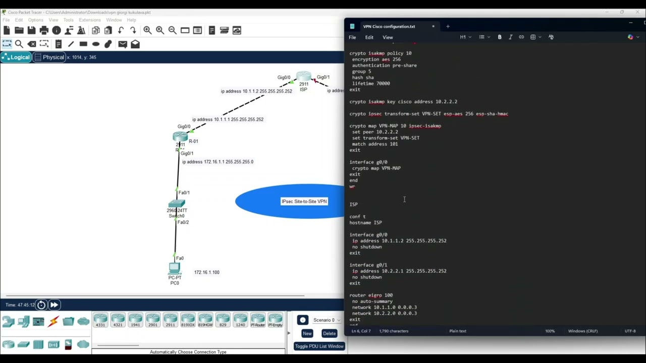Add a complex PDU open envelope
Image resolution: width=646 pixels, height=363 pixels.
pyautogui.click(x=135, y=44)
